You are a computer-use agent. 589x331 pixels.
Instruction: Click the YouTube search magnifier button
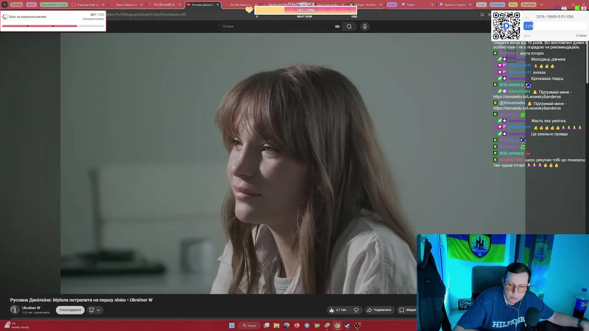pos(349,26)
